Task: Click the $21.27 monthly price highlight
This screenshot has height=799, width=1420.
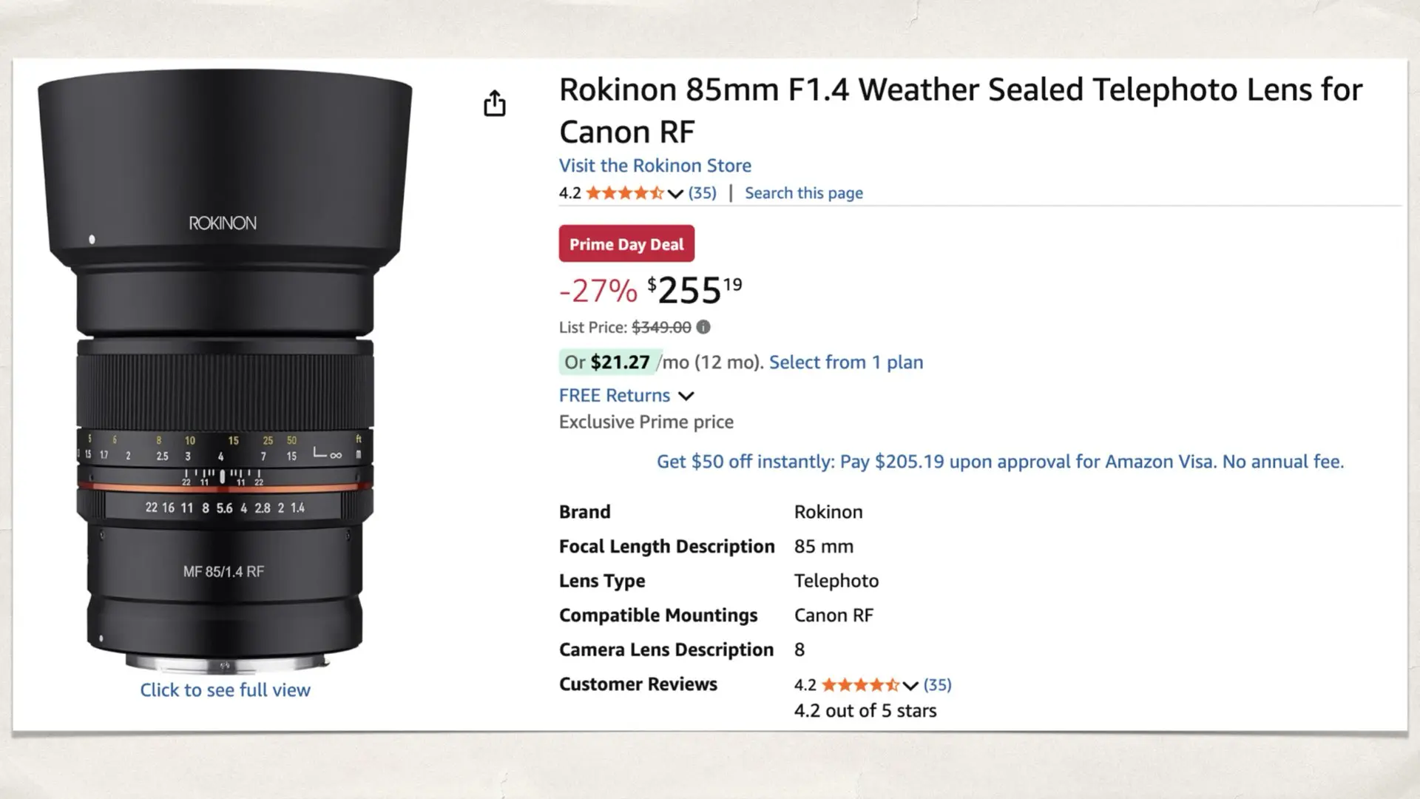Action: [620, 362]
